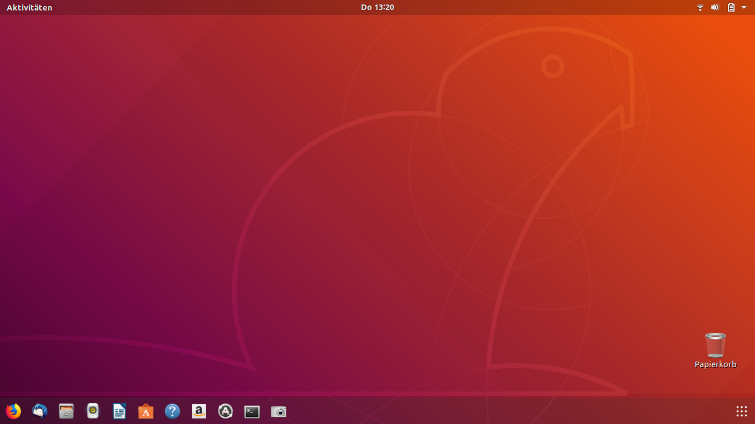Open the Amazon launcher
The image size is (755, 424).
[199, 411]
